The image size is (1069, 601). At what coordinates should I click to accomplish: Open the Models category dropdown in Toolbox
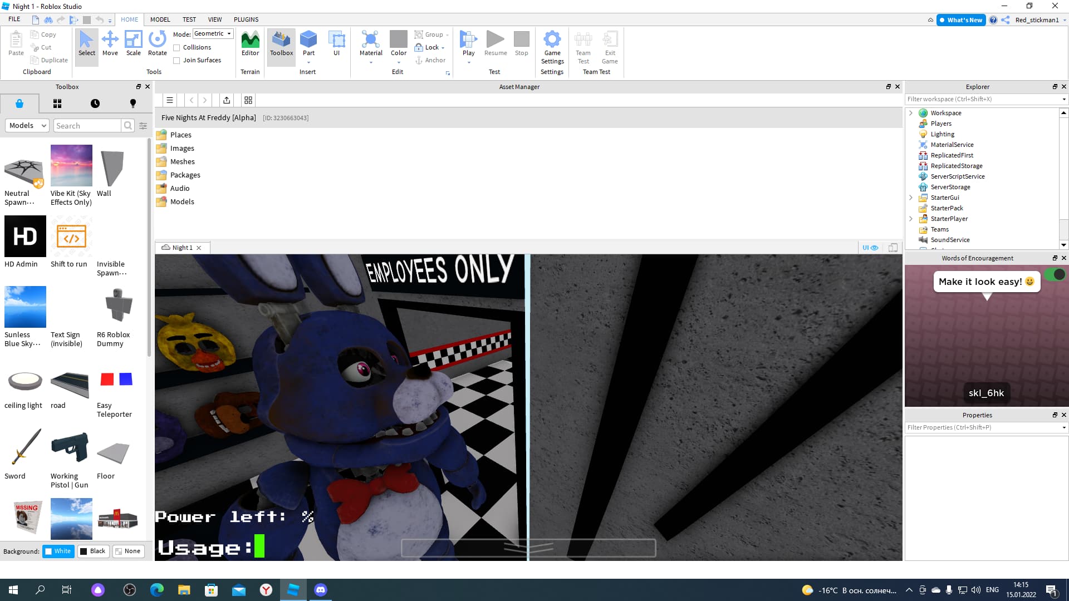(x=27, y=126)
